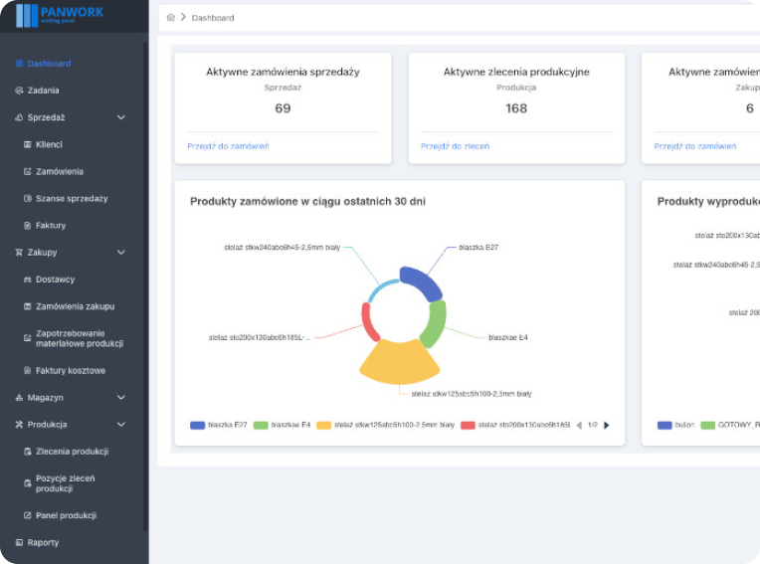Click the Panel produkcji icon

[x=27, y=515]
